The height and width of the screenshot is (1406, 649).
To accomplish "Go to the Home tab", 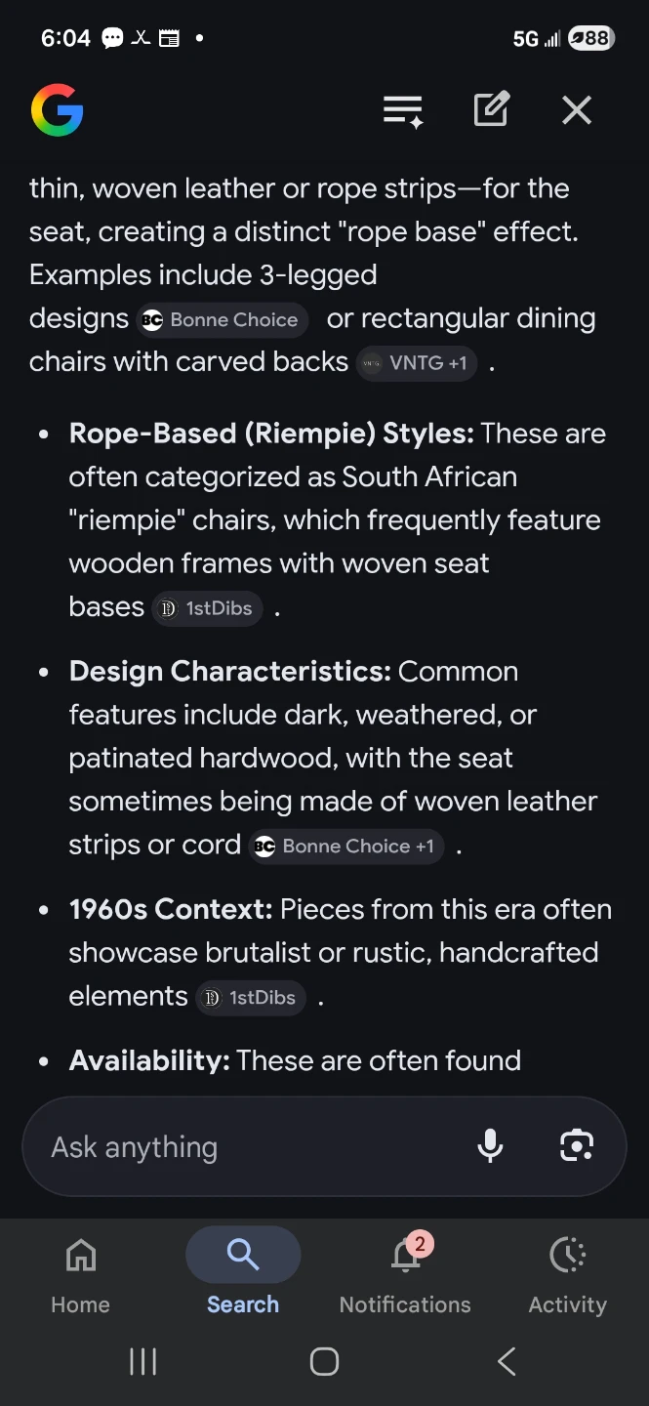I will pos(80,1275).
